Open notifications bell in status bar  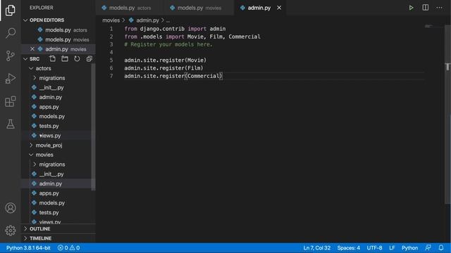[441, 248]
